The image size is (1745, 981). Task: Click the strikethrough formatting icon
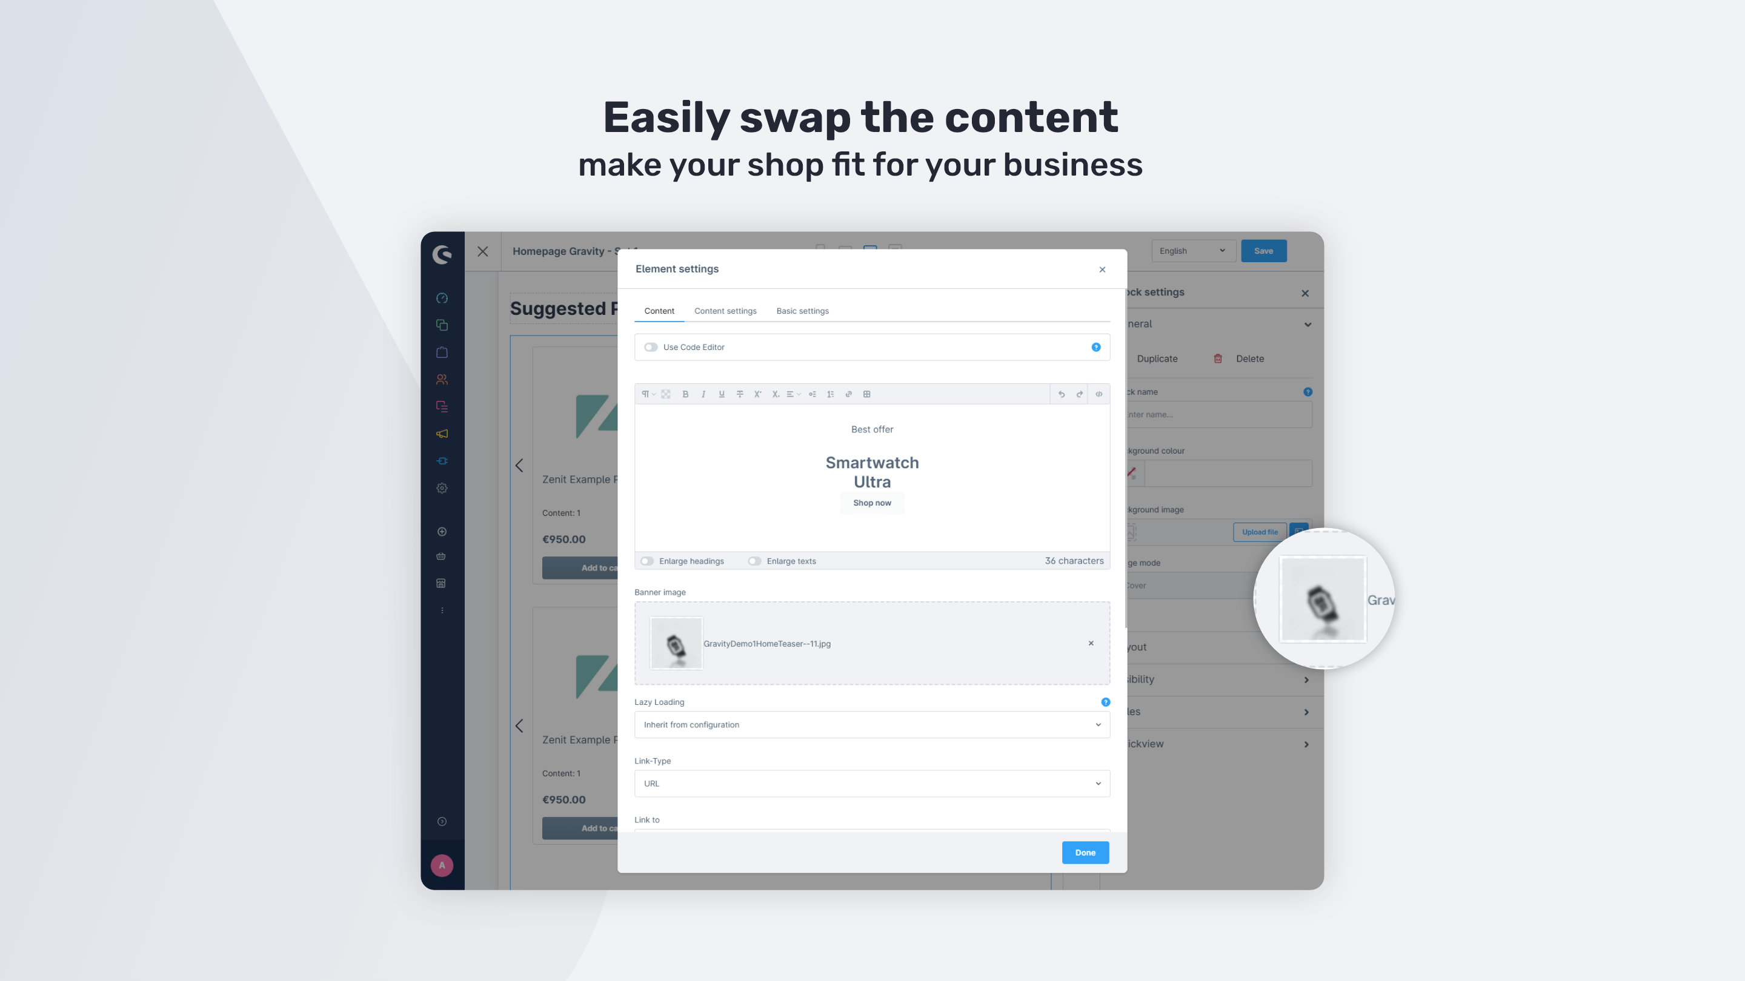[739, 394]
